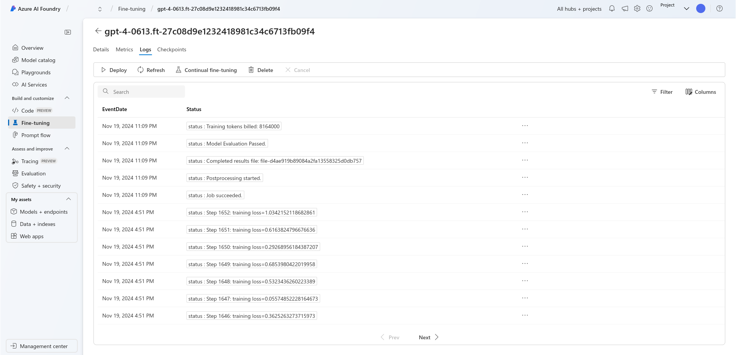Open more options for the Step 1652 row
Viewport: 736px width, 355px height.
coord(525,212)
